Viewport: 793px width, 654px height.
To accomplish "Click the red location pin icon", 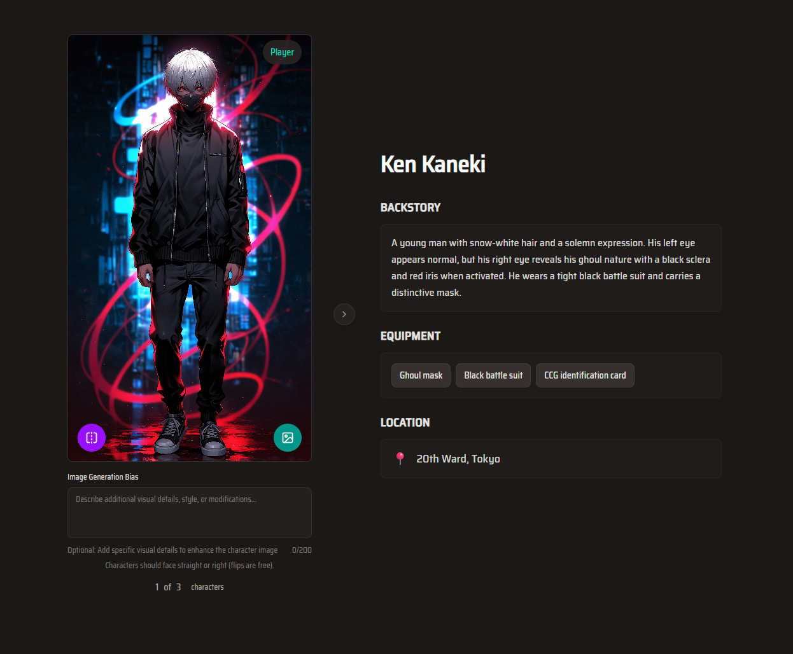I will tap(400, 459).
